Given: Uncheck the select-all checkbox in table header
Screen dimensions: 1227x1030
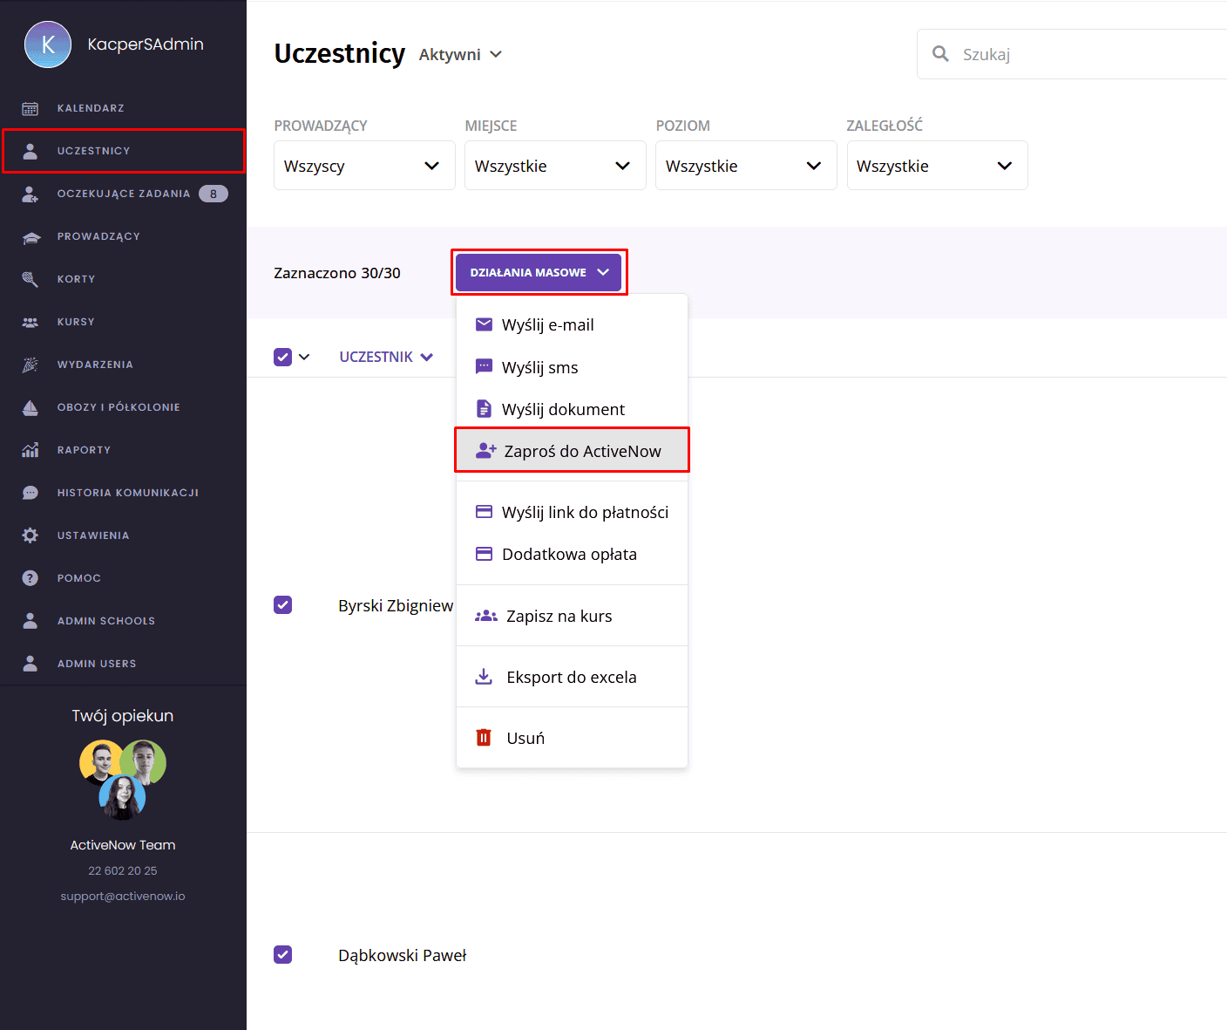Looking at the screenshot, I should point(282,357).
